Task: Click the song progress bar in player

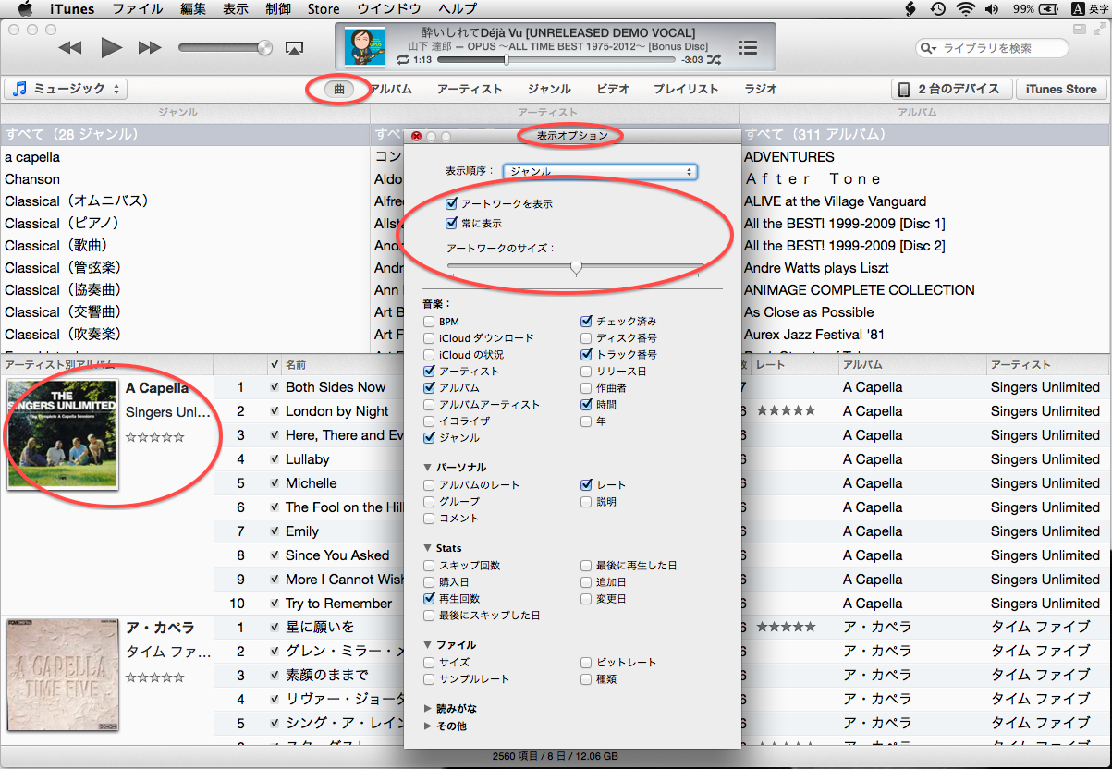Action: 557,60
